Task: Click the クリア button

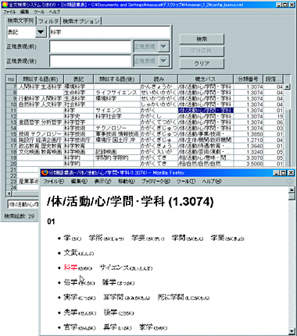Action: click(x=202, y=63)
